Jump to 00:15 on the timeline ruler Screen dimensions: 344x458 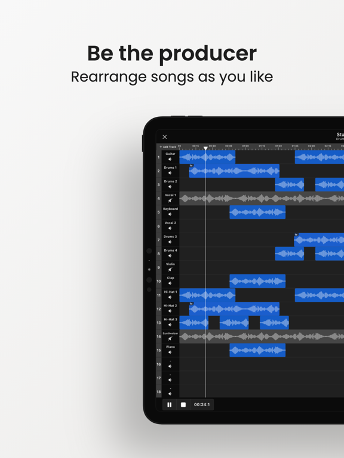point(196,146)
